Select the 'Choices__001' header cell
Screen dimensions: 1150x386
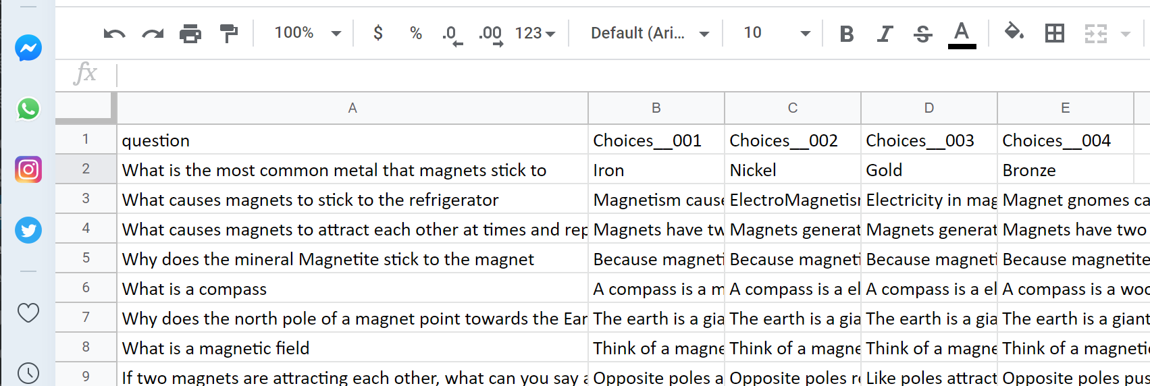tap(656, 140)
